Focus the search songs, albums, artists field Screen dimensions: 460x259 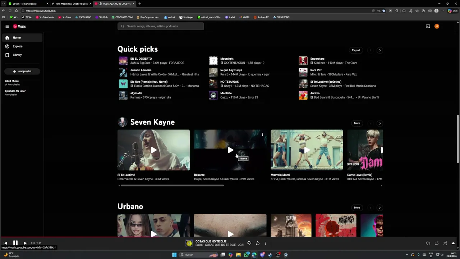click(161, 26)
